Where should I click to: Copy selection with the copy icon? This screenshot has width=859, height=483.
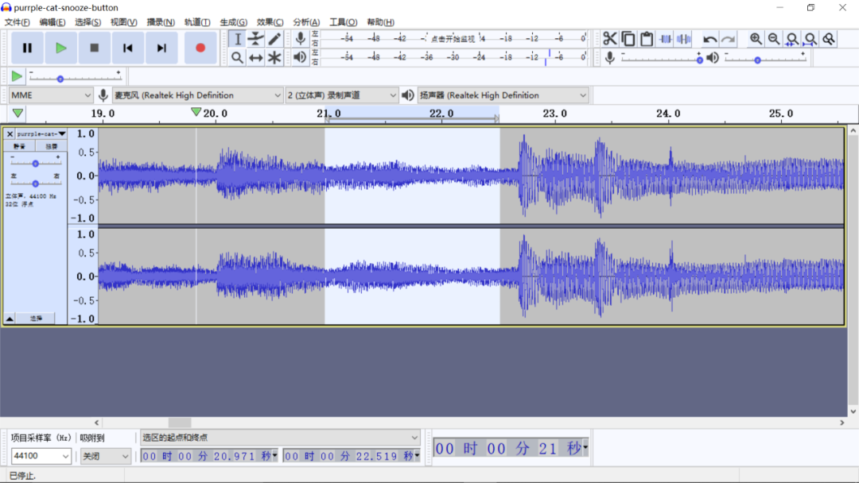tap(628, 39)
